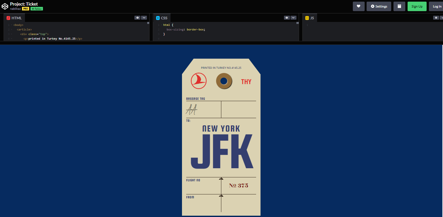443x217 pixels.
Task: Click the CSS asterisk icon on the CSS panel
Action: coord(157,18)
